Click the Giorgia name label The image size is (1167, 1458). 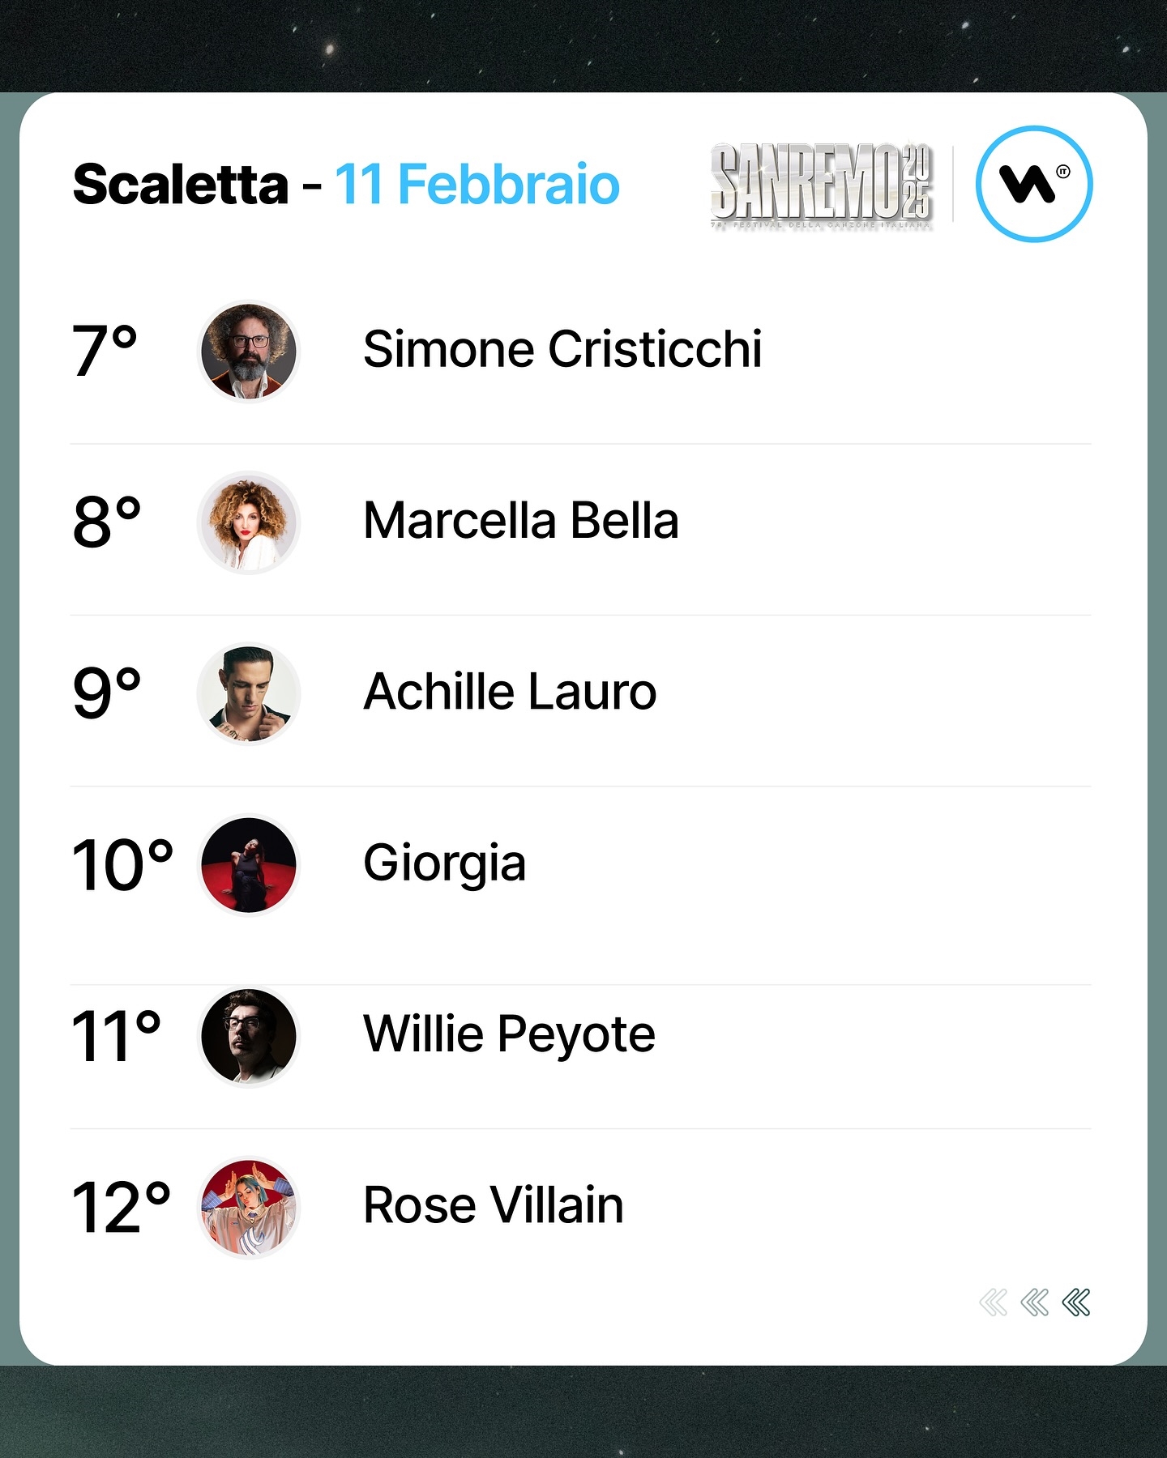click(x=445, y=863)
